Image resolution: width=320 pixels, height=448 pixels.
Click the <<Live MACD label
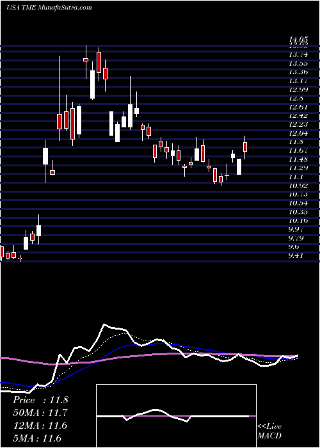click(x=269, y=431)
